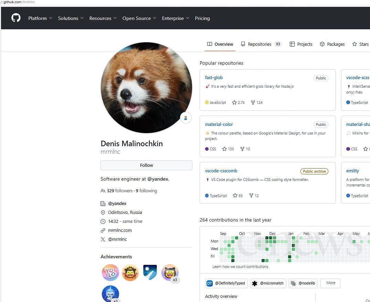370x302 pixels.
Task: Click the Repositories tab repo icon
Action: point(243,44)
